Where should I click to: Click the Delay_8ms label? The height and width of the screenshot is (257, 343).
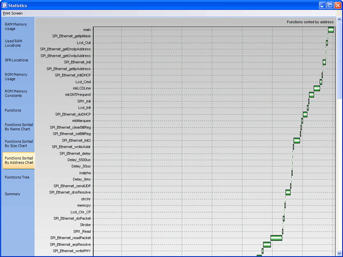coord(81,179)
